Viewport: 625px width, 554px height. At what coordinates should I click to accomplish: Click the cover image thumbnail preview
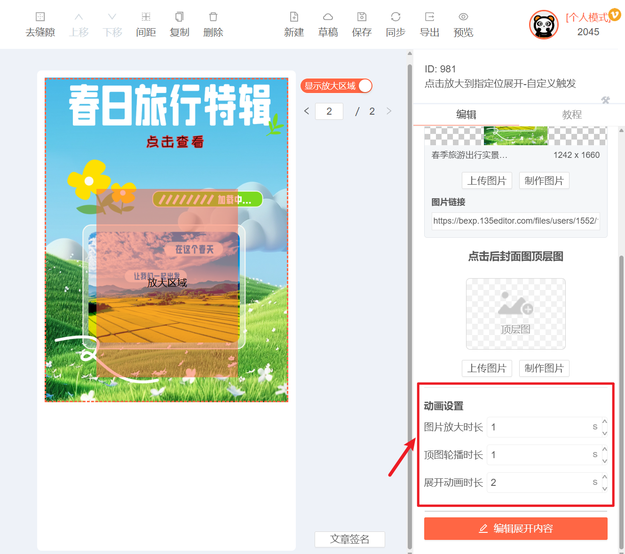[x=515, y=136]
